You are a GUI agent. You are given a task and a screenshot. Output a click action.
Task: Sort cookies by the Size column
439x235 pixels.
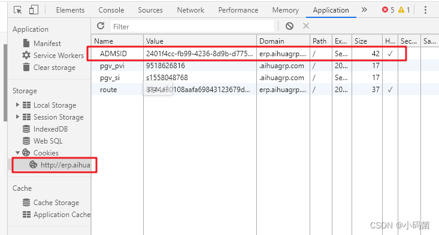[367, 41]
